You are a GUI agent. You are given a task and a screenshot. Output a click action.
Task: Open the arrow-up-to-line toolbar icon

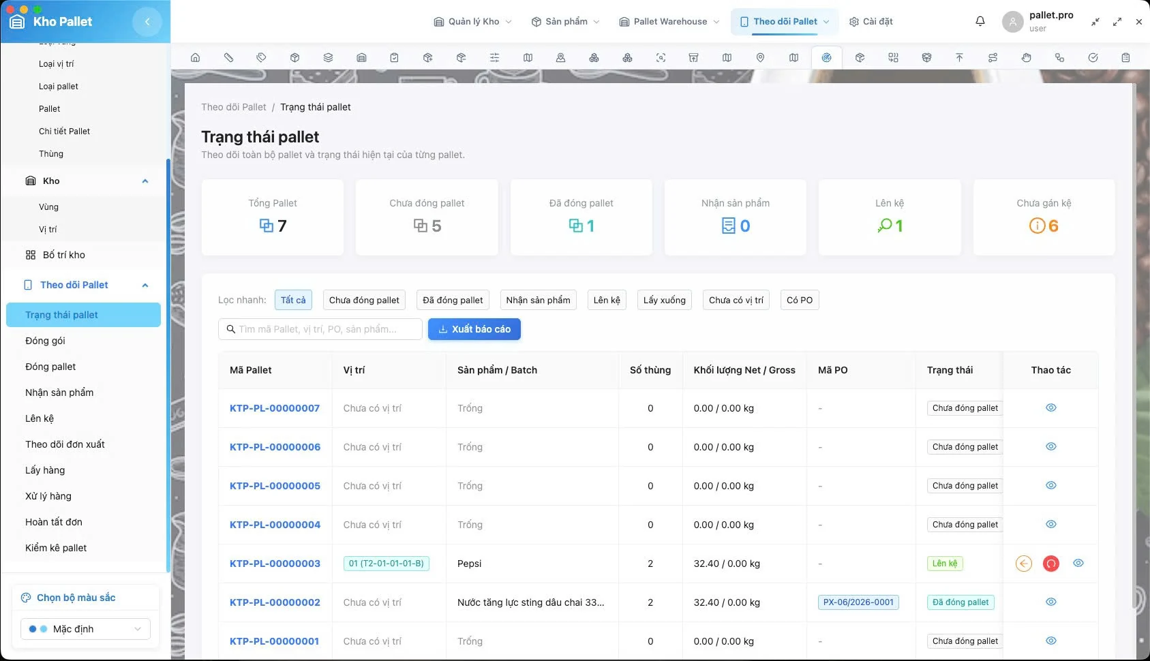(959, 58)
